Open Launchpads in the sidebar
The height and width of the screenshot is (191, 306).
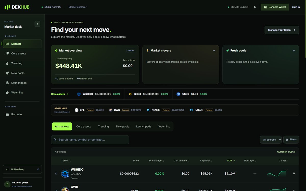[22, 83]
